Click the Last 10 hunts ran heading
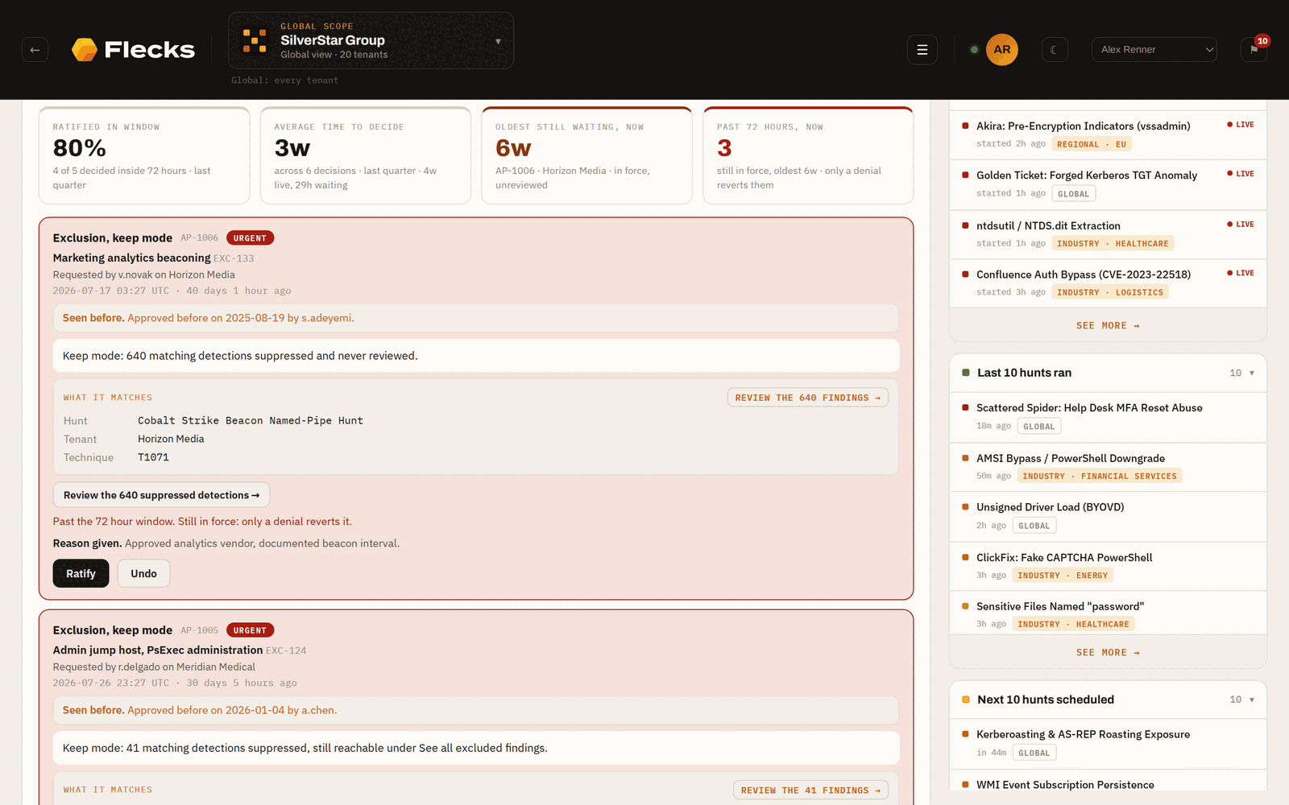This screenshot has width=1289, height=805. click(1024, 373)
